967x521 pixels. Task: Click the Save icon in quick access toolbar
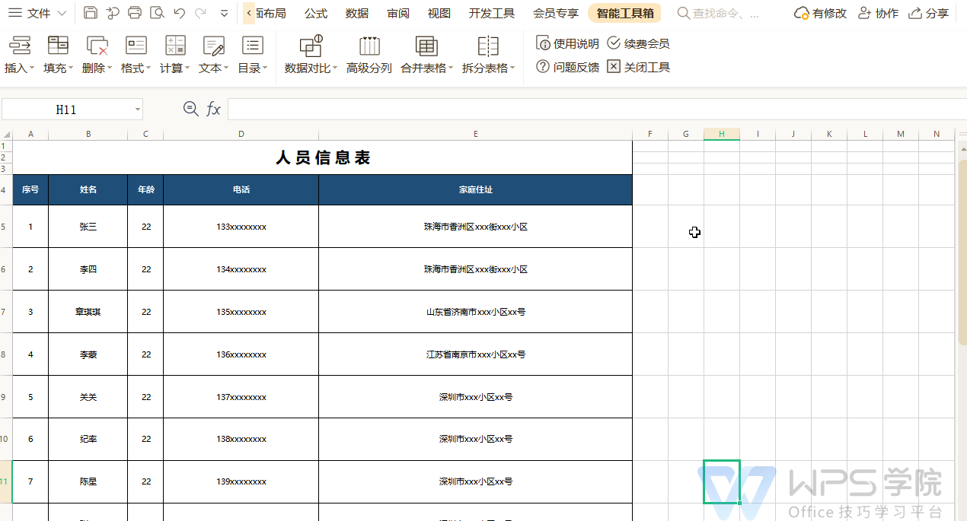91,13
